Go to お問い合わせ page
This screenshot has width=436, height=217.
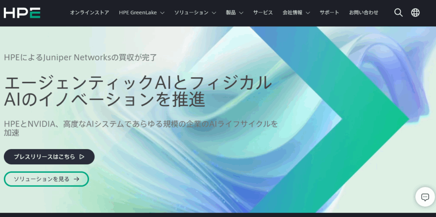(364, 12)
